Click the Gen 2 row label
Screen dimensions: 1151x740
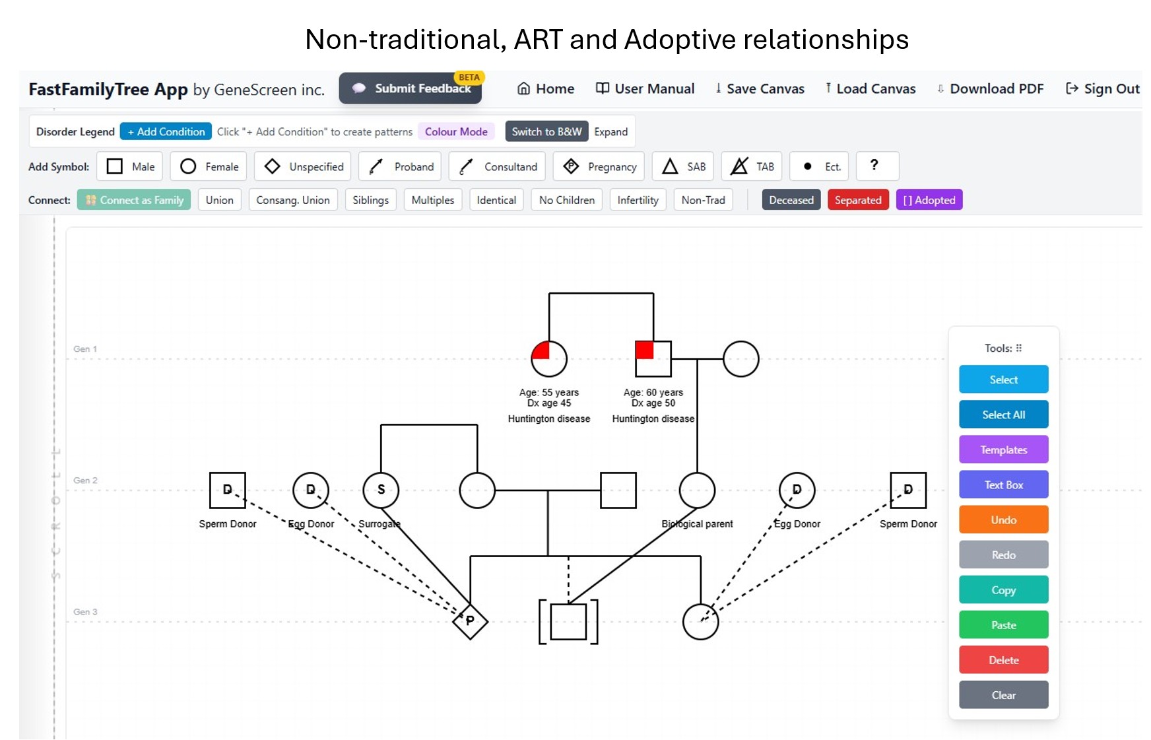[85, 480]
